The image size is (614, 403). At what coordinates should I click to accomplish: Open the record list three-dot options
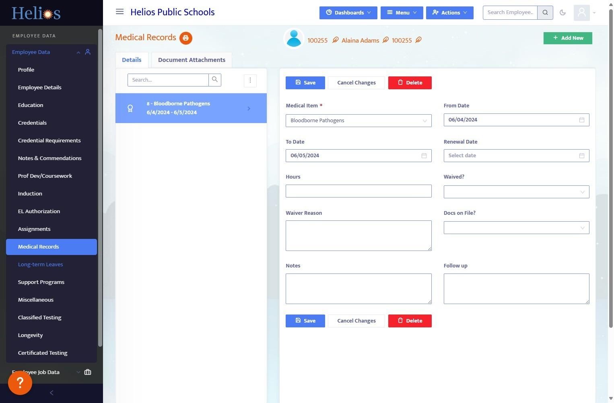pyautogui.click(x=250, y=80)
